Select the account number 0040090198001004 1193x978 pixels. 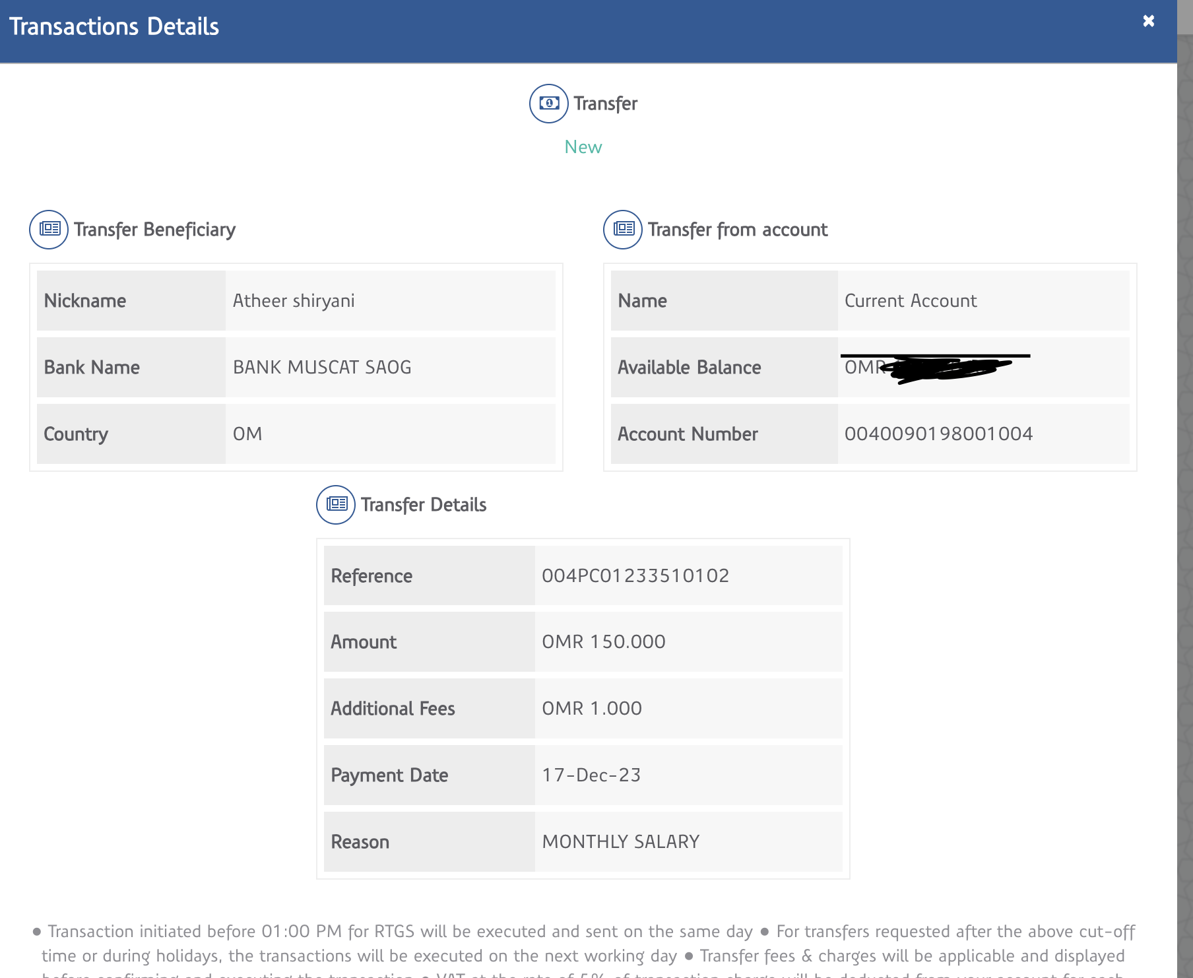(x=938, y=434)
